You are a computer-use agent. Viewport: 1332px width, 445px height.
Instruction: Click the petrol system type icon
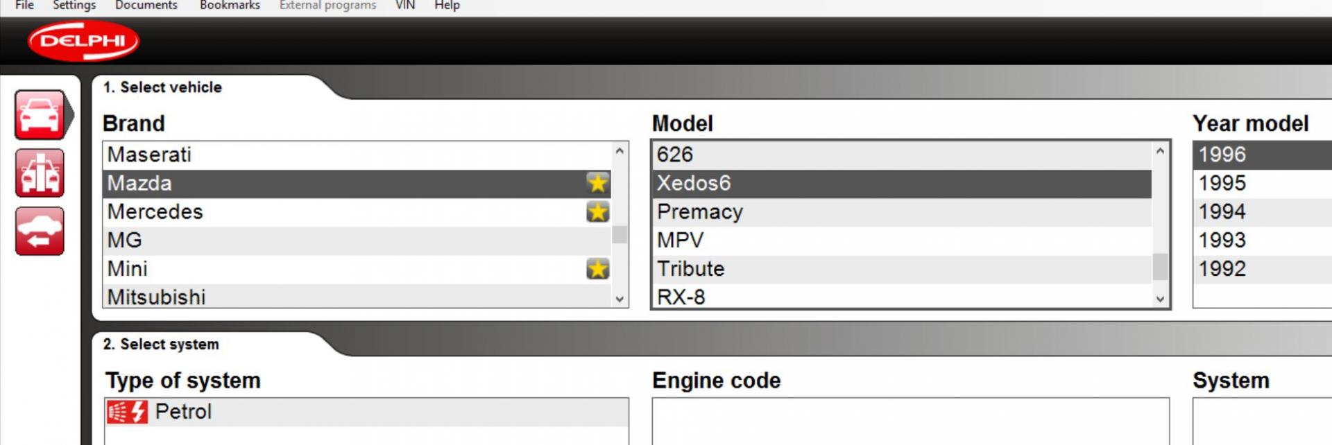pos(127,412)
